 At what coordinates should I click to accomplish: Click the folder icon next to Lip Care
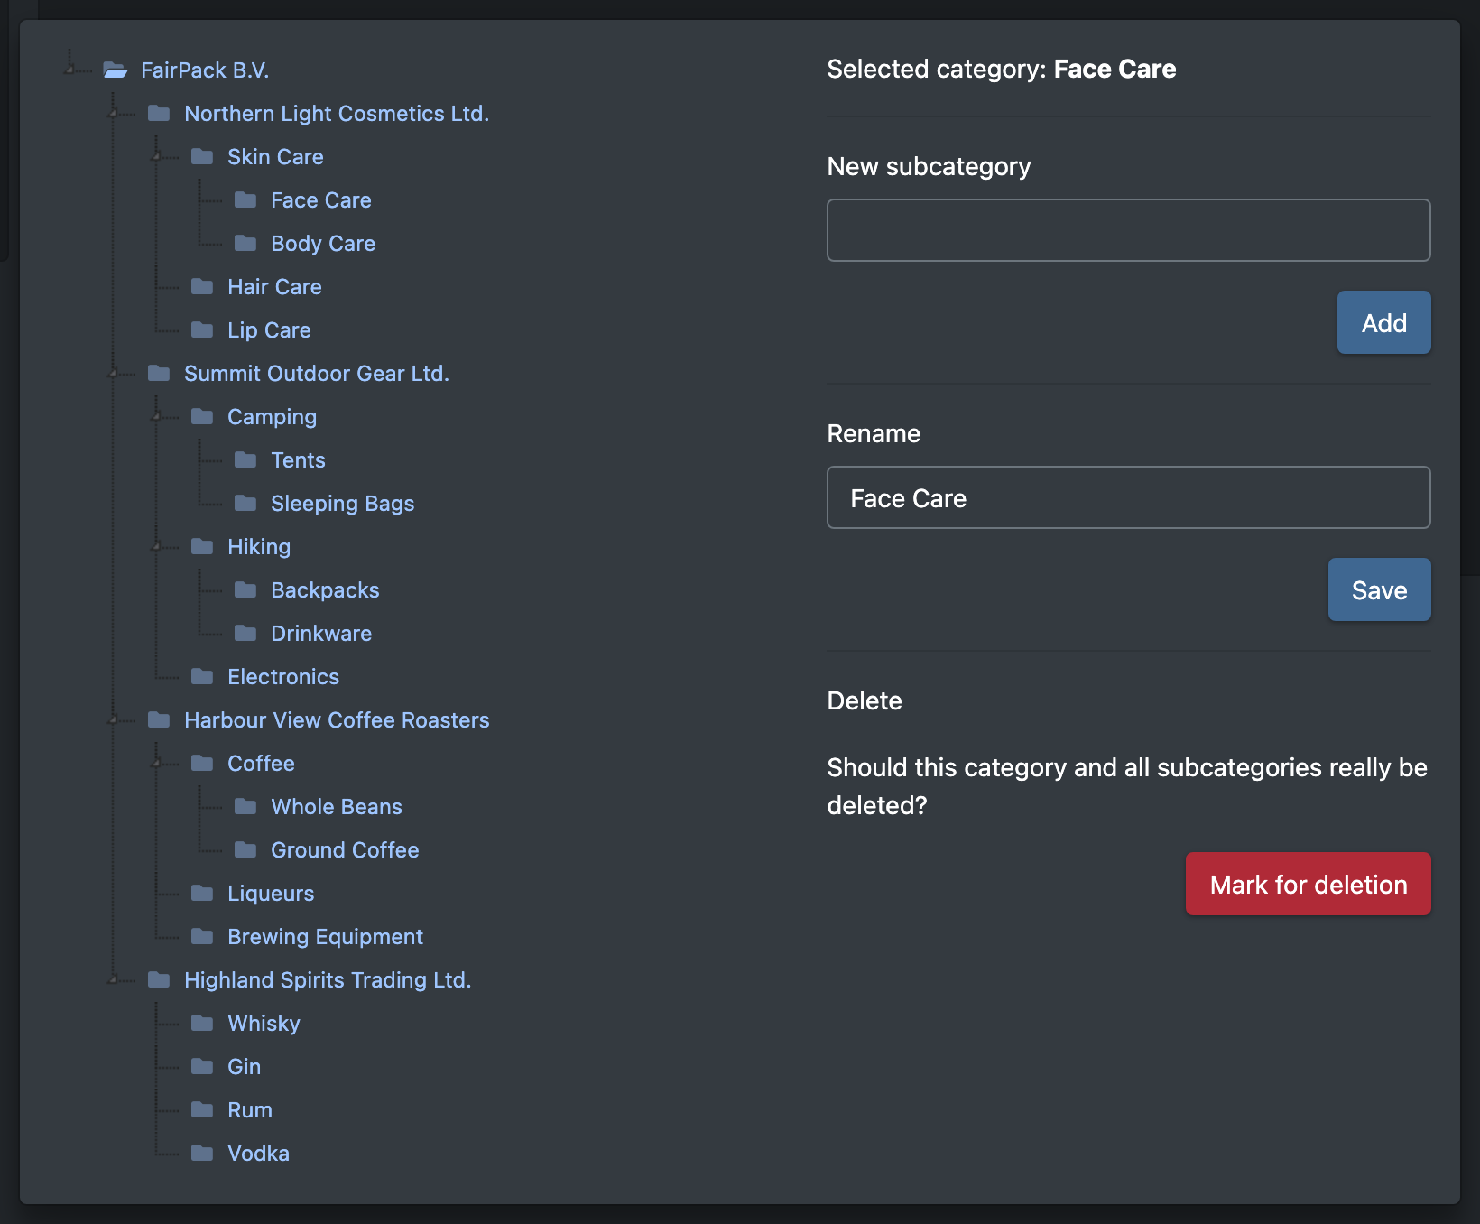[202, 329]
